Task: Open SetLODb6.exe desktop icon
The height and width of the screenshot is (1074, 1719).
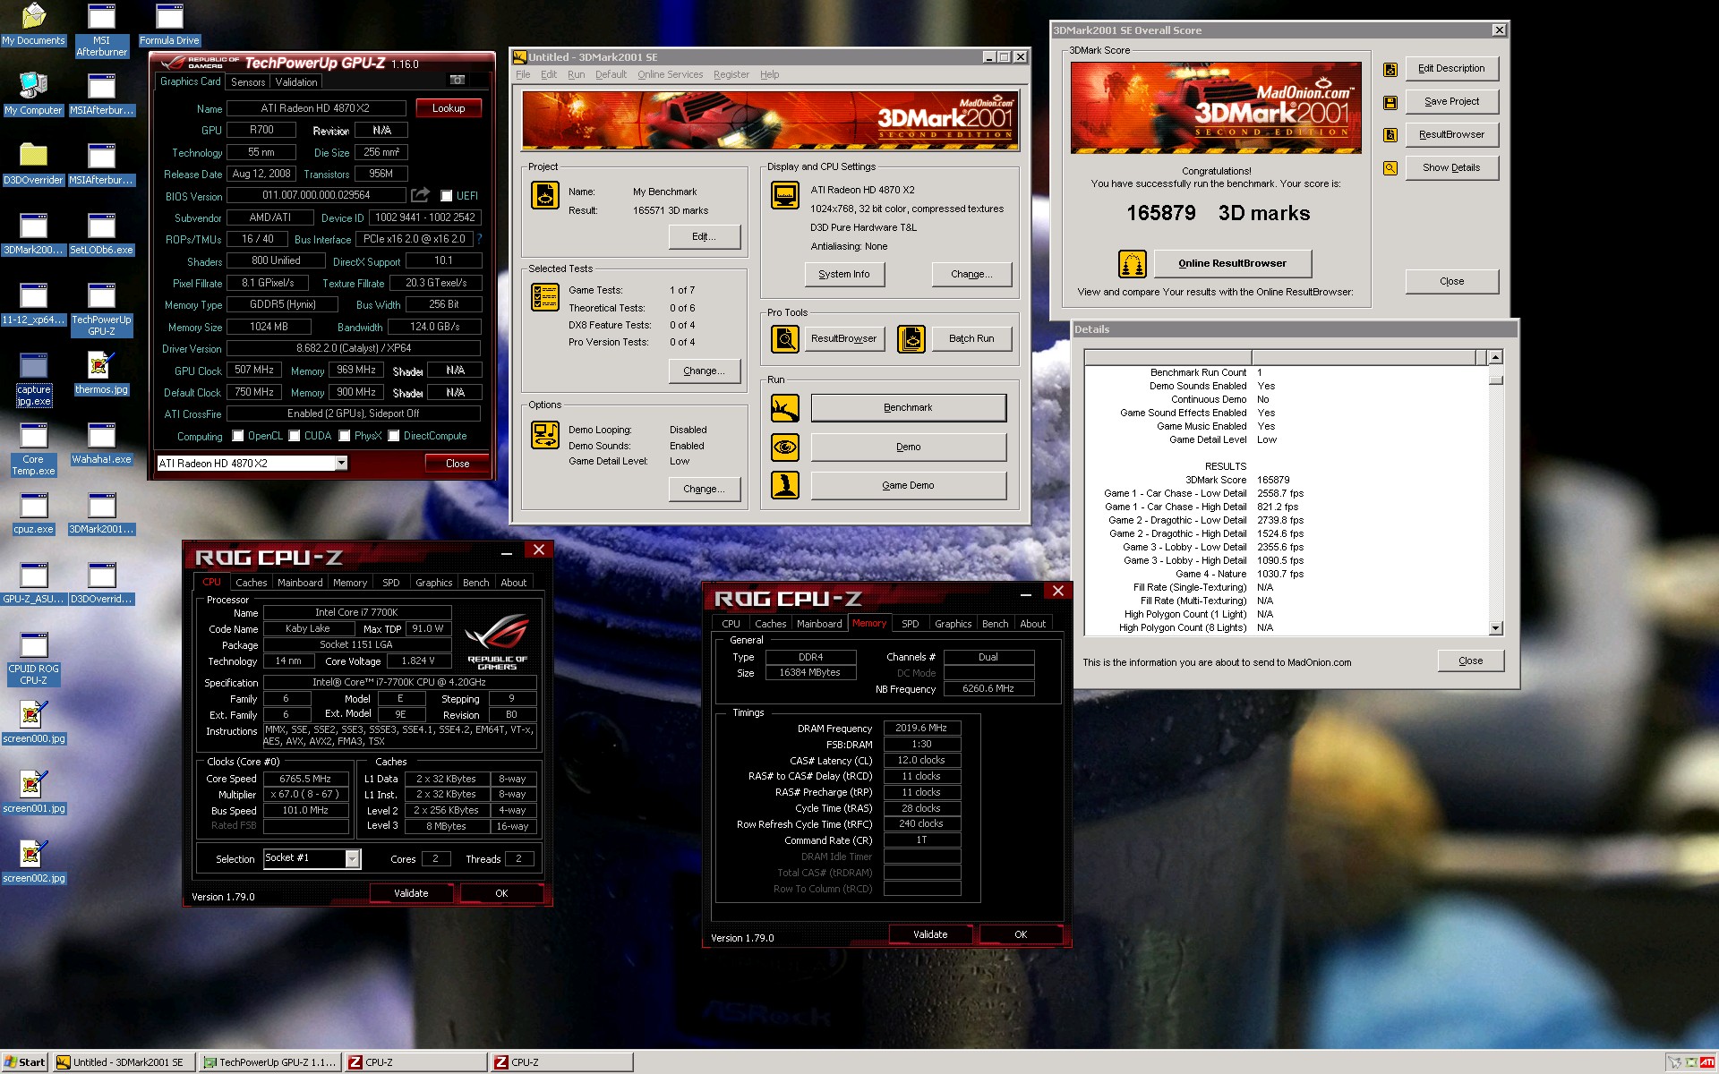Action: (101, 234)
